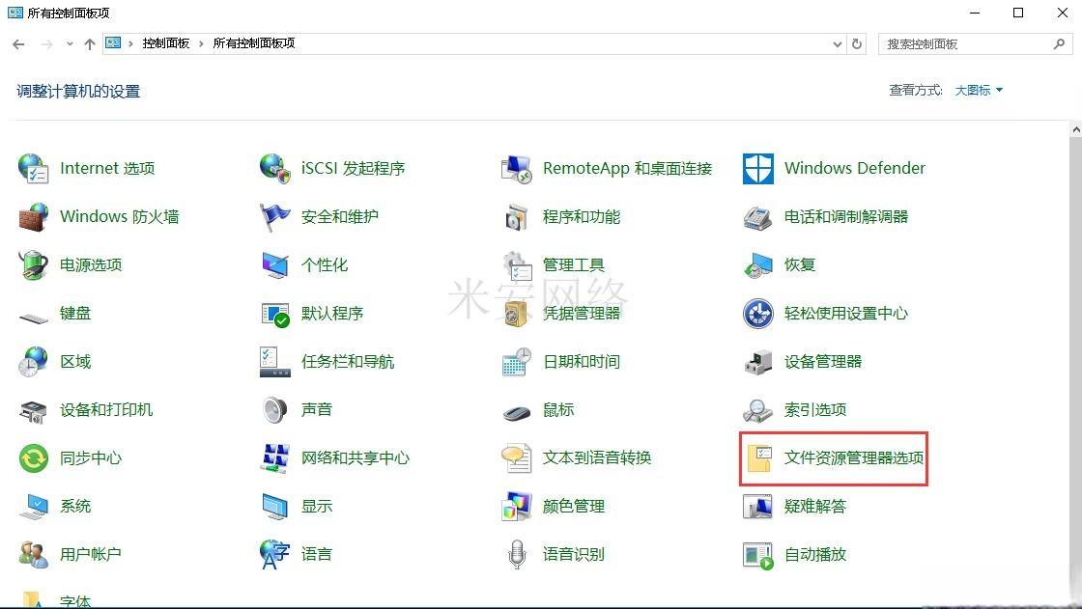
Task: Open the 任务栏和导航 icon
Action: (274, 361)
